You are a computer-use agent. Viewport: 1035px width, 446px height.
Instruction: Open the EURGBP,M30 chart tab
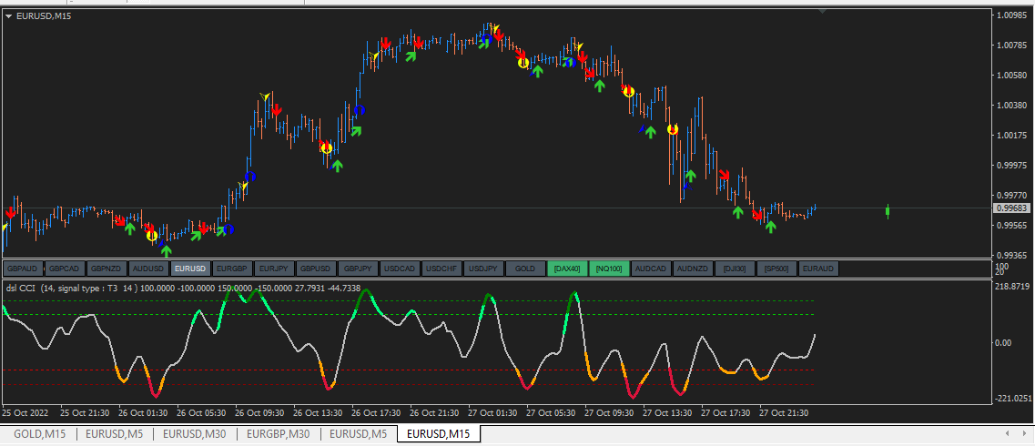click(x=278, y=433)
